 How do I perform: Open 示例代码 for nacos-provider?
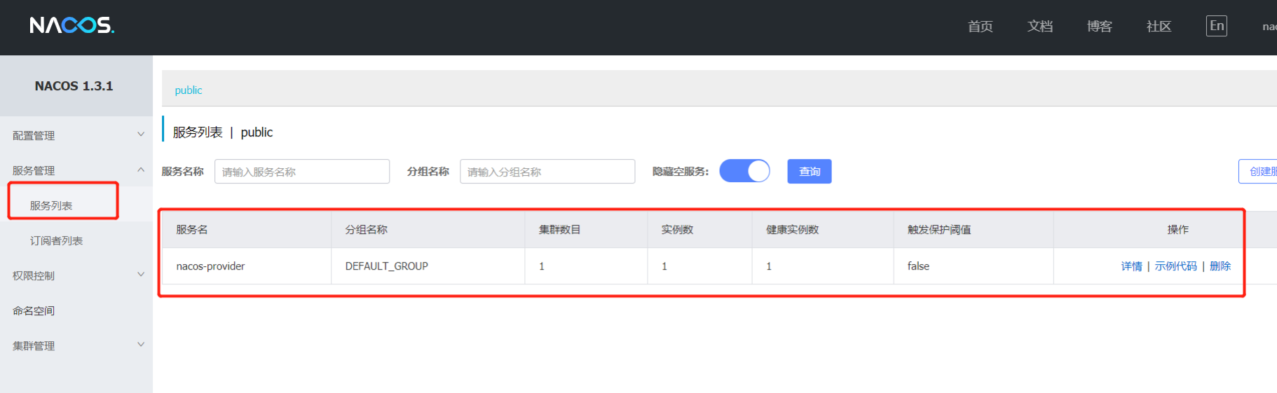pos(1176,266)
